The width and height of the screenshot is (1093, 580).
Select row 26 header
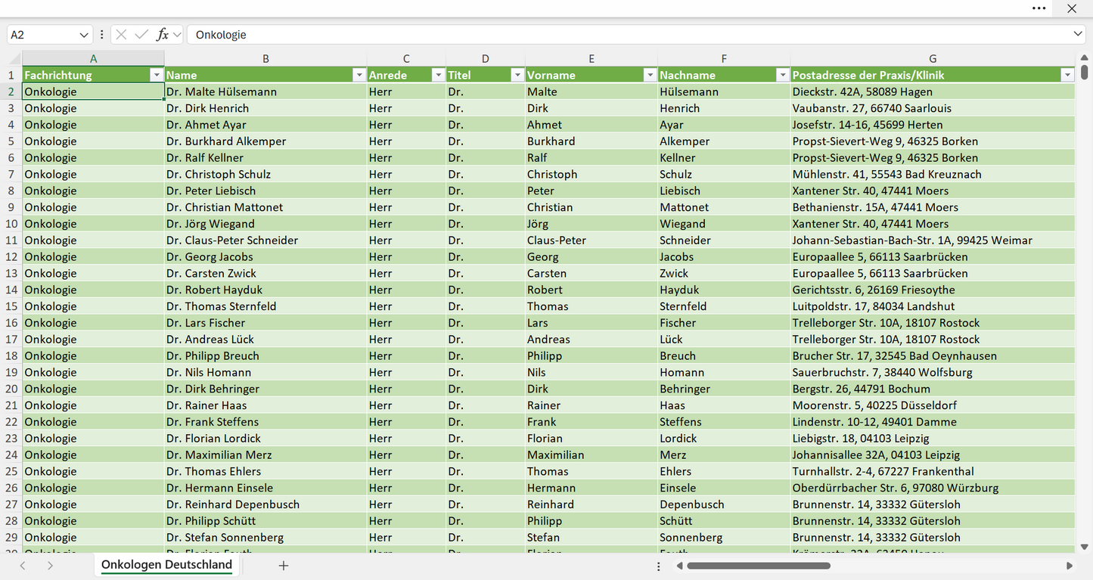[11, 488]
